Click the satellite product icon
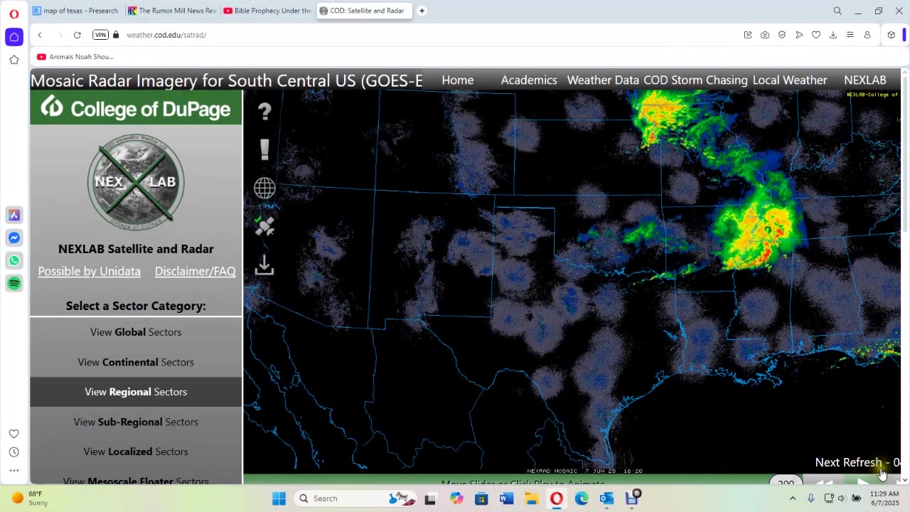 pyautogui.click(x=264, y=226)
